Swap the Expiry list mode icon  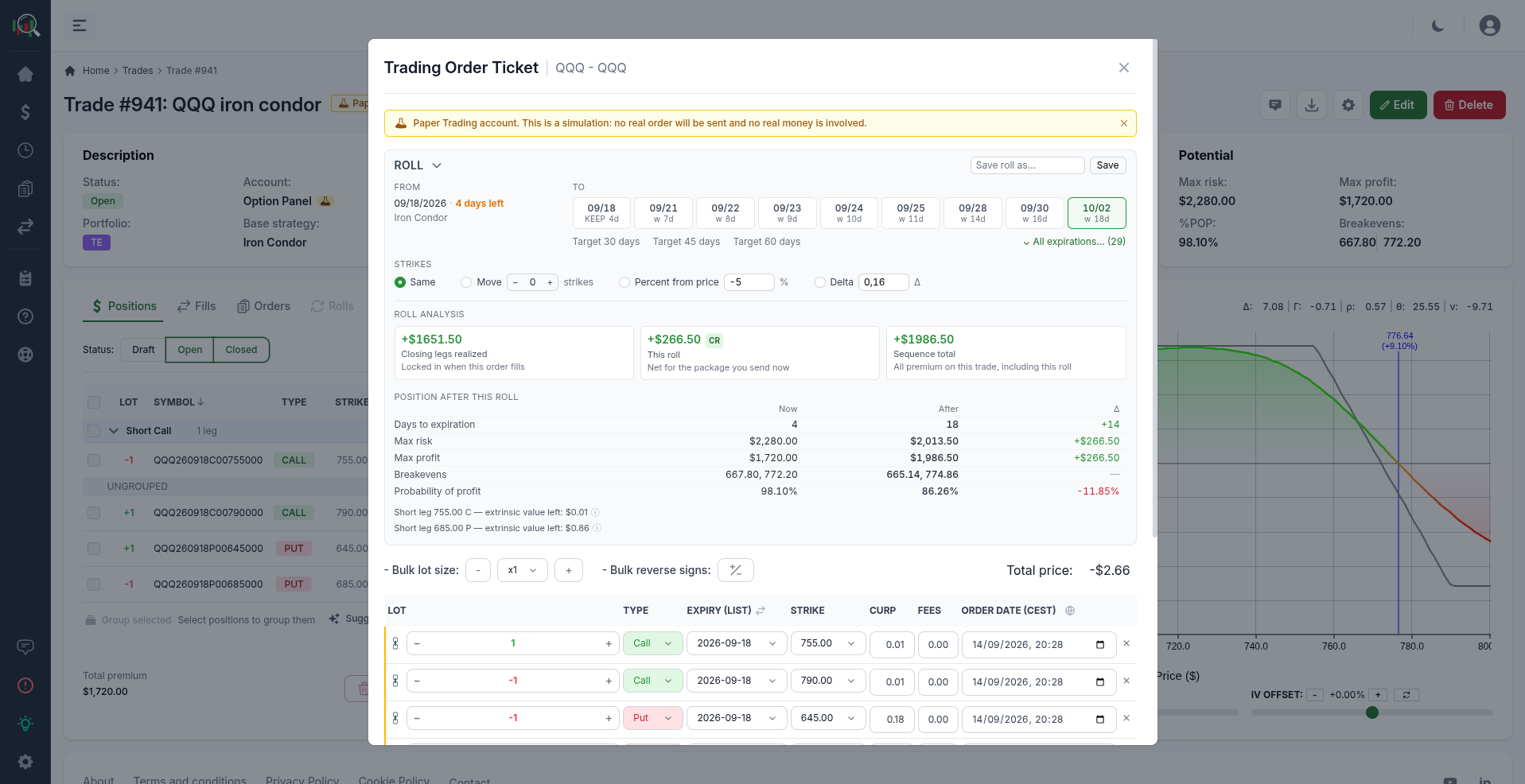pos(761,611)
